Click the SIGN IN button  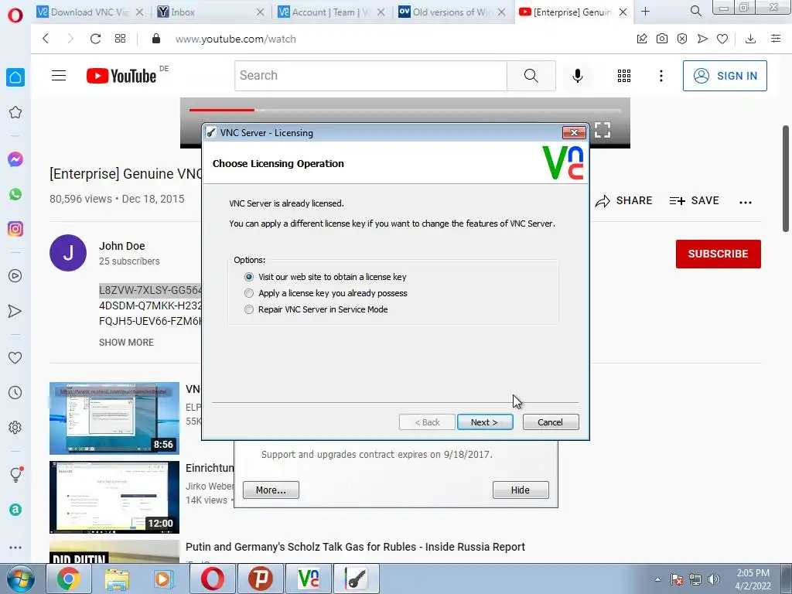[725, 76]
